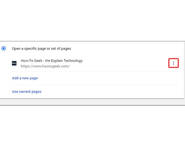Show the edit/remove menu for the startup page
The image size is (185, 145).
point(174,63)
